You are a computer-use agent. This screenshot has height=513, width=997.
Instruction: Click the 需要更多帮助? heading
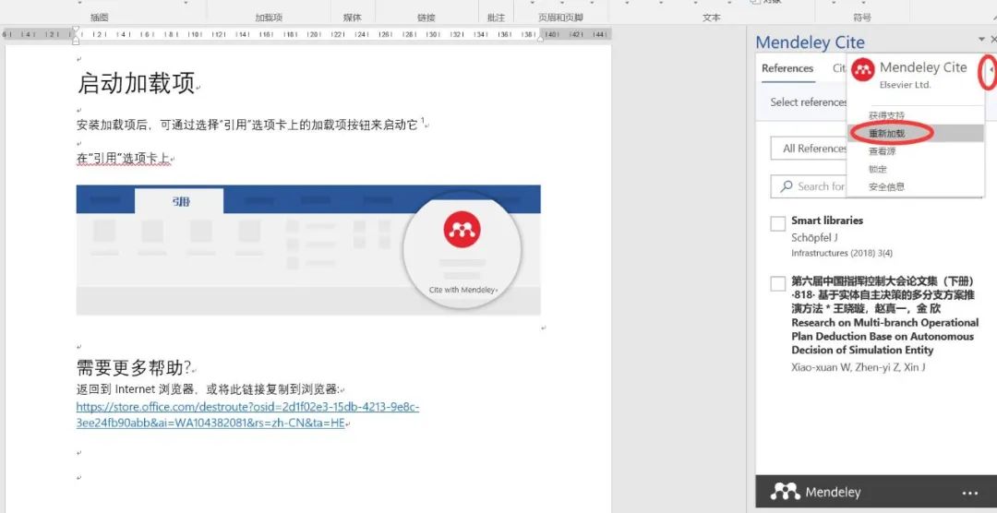(x=134, y=367)
